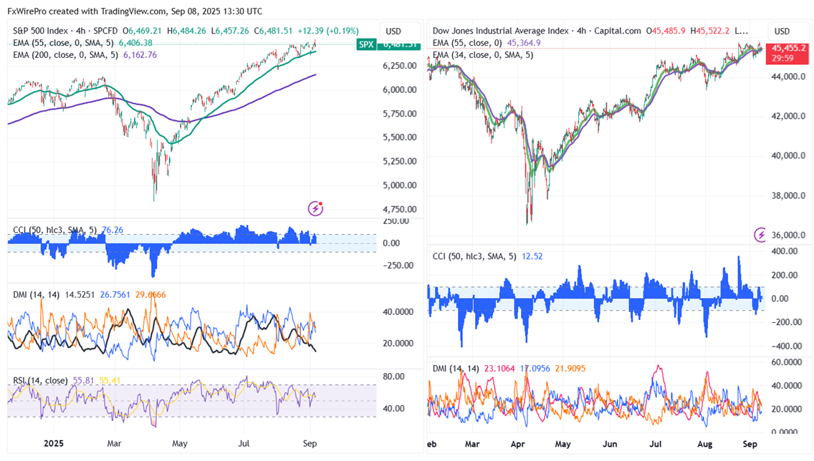Click the low price L6,457.26
The height and width of the screenshot is (461, 814).
231,31
